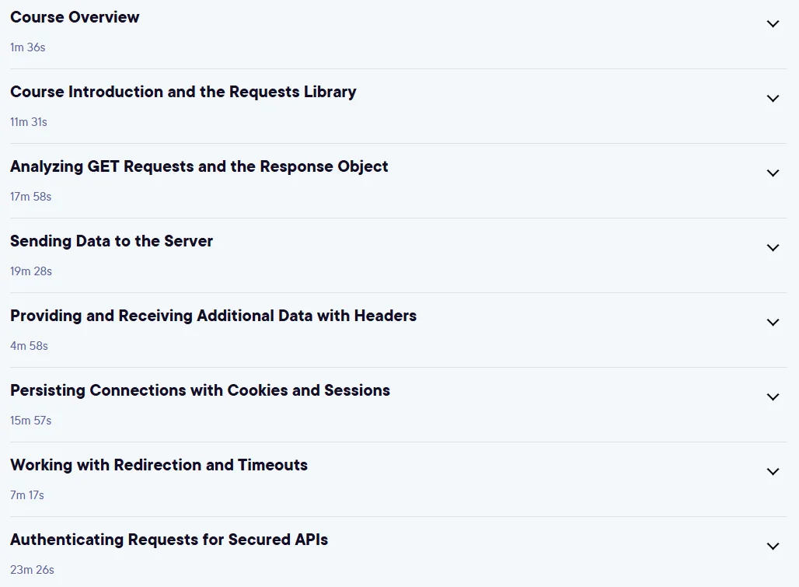This screenshot has height=587, width=799.
Task: Open Providing and Receiving Additional Data with Headers
Action: pyautogui.click(x=213, y=316)
